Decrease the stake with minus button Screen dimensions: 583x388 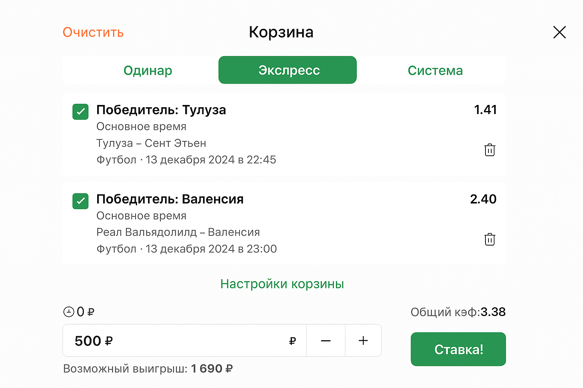click(x=326, y=341)
